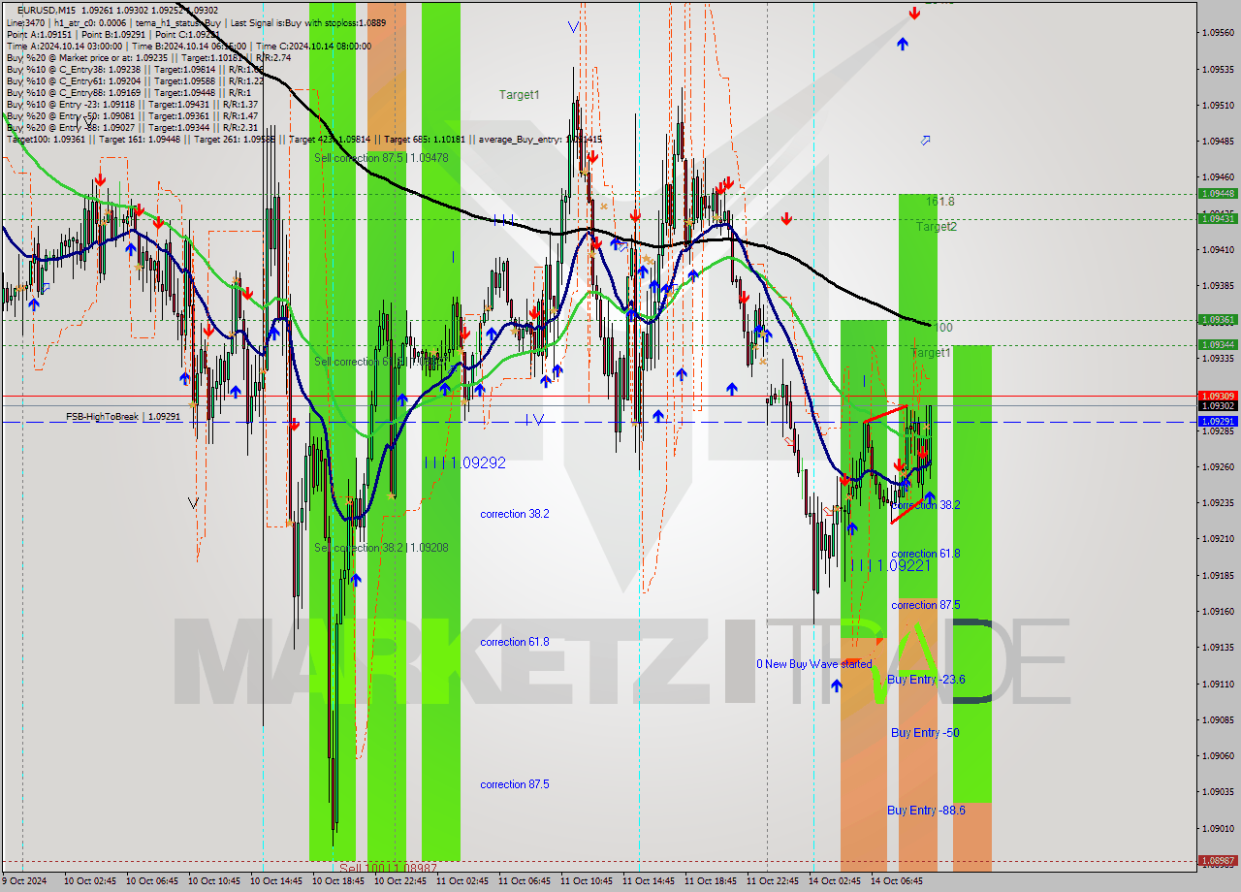Click the 'I I I 1.09292' wave label
Screen dimensions: 1241x892
pos(464,463)
